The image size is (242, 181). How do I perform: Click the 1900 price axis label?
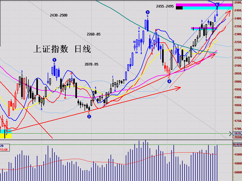coord(238,97)
